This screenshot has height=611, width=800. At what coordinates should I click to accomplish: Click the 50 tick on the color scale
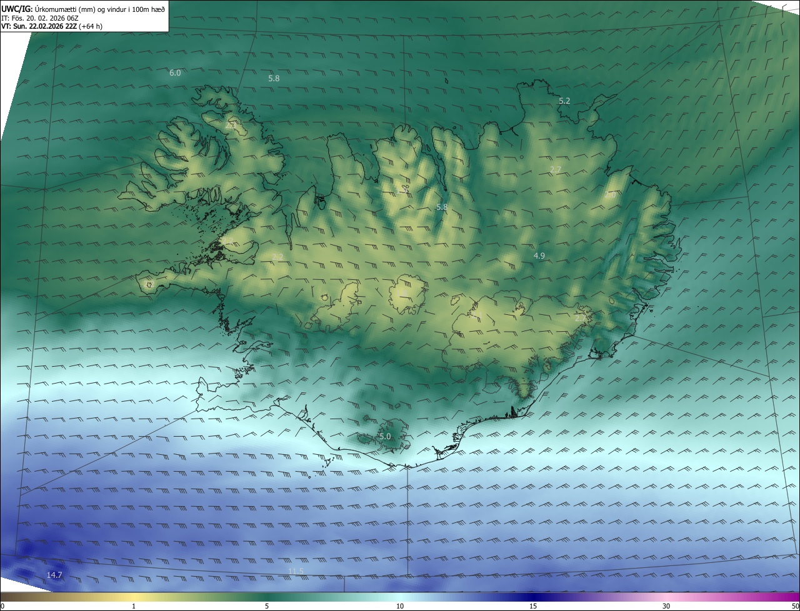795,606
